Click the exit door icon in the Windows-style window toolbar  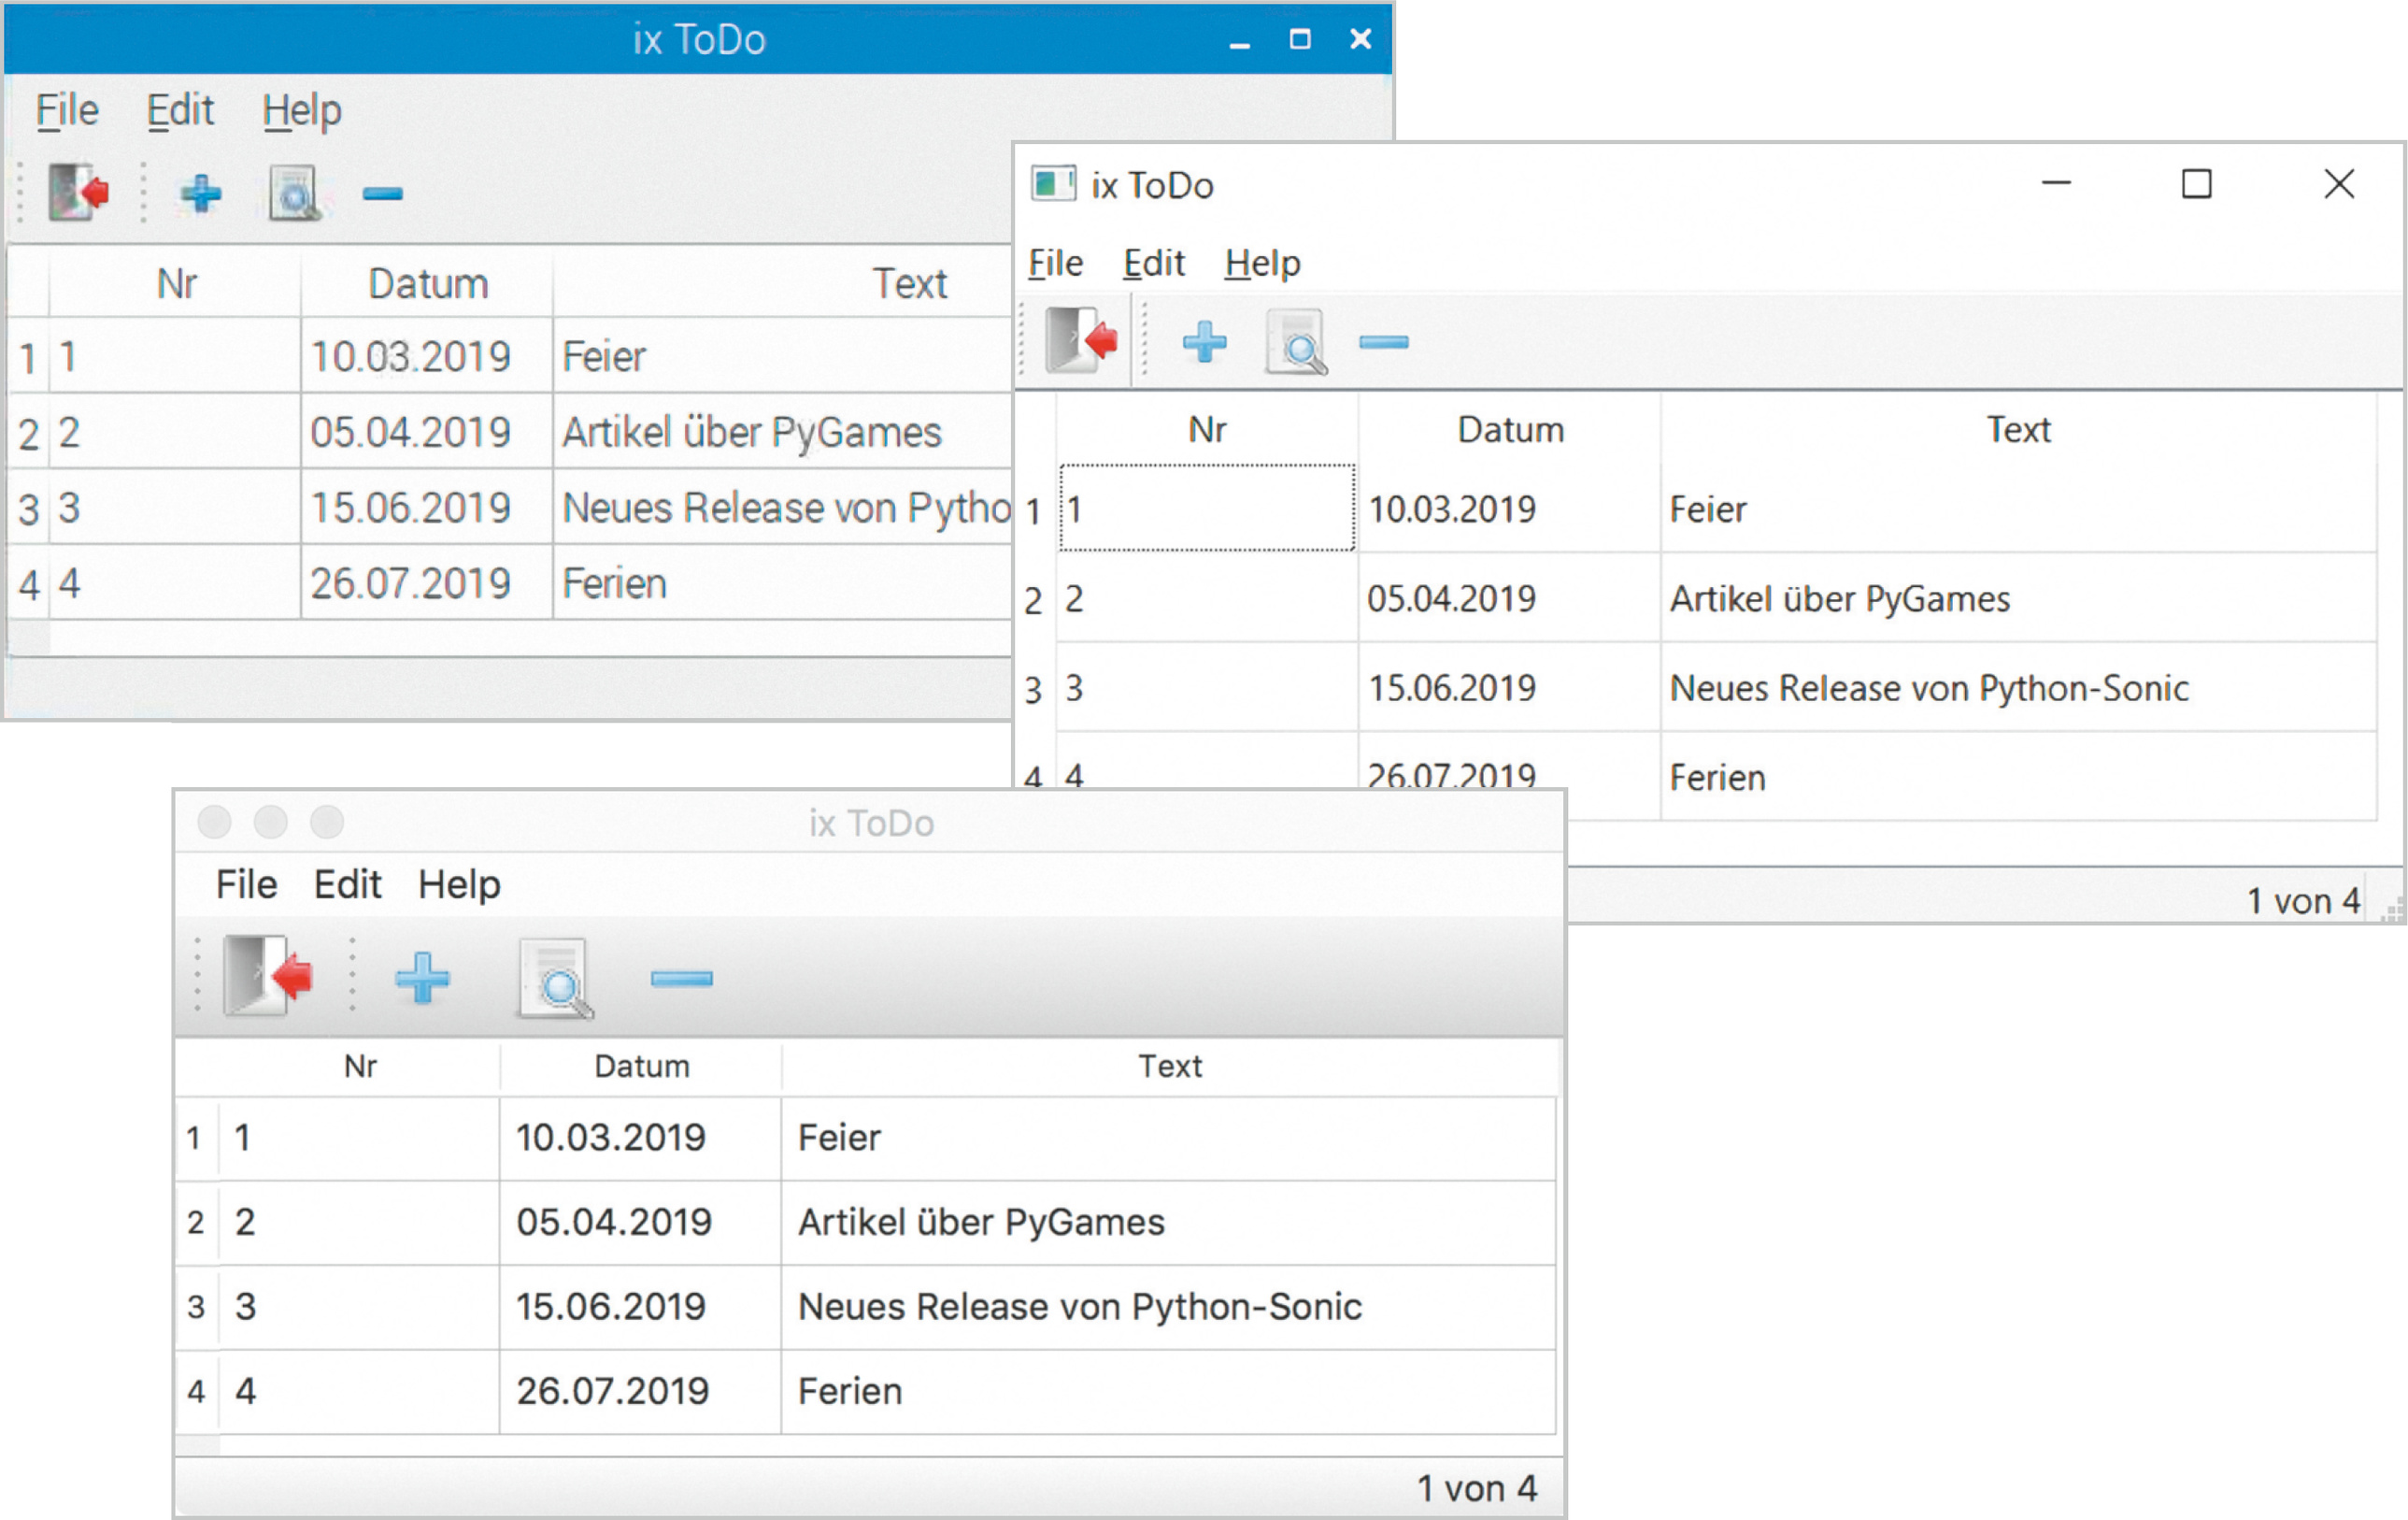1080,341
